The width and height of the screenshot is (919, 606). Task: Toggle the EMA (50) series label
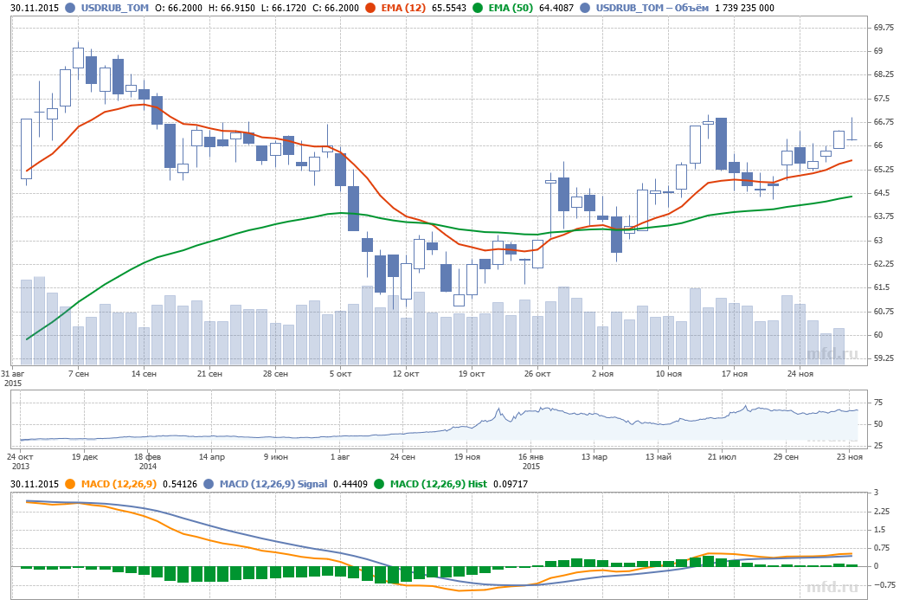point(508,8)
